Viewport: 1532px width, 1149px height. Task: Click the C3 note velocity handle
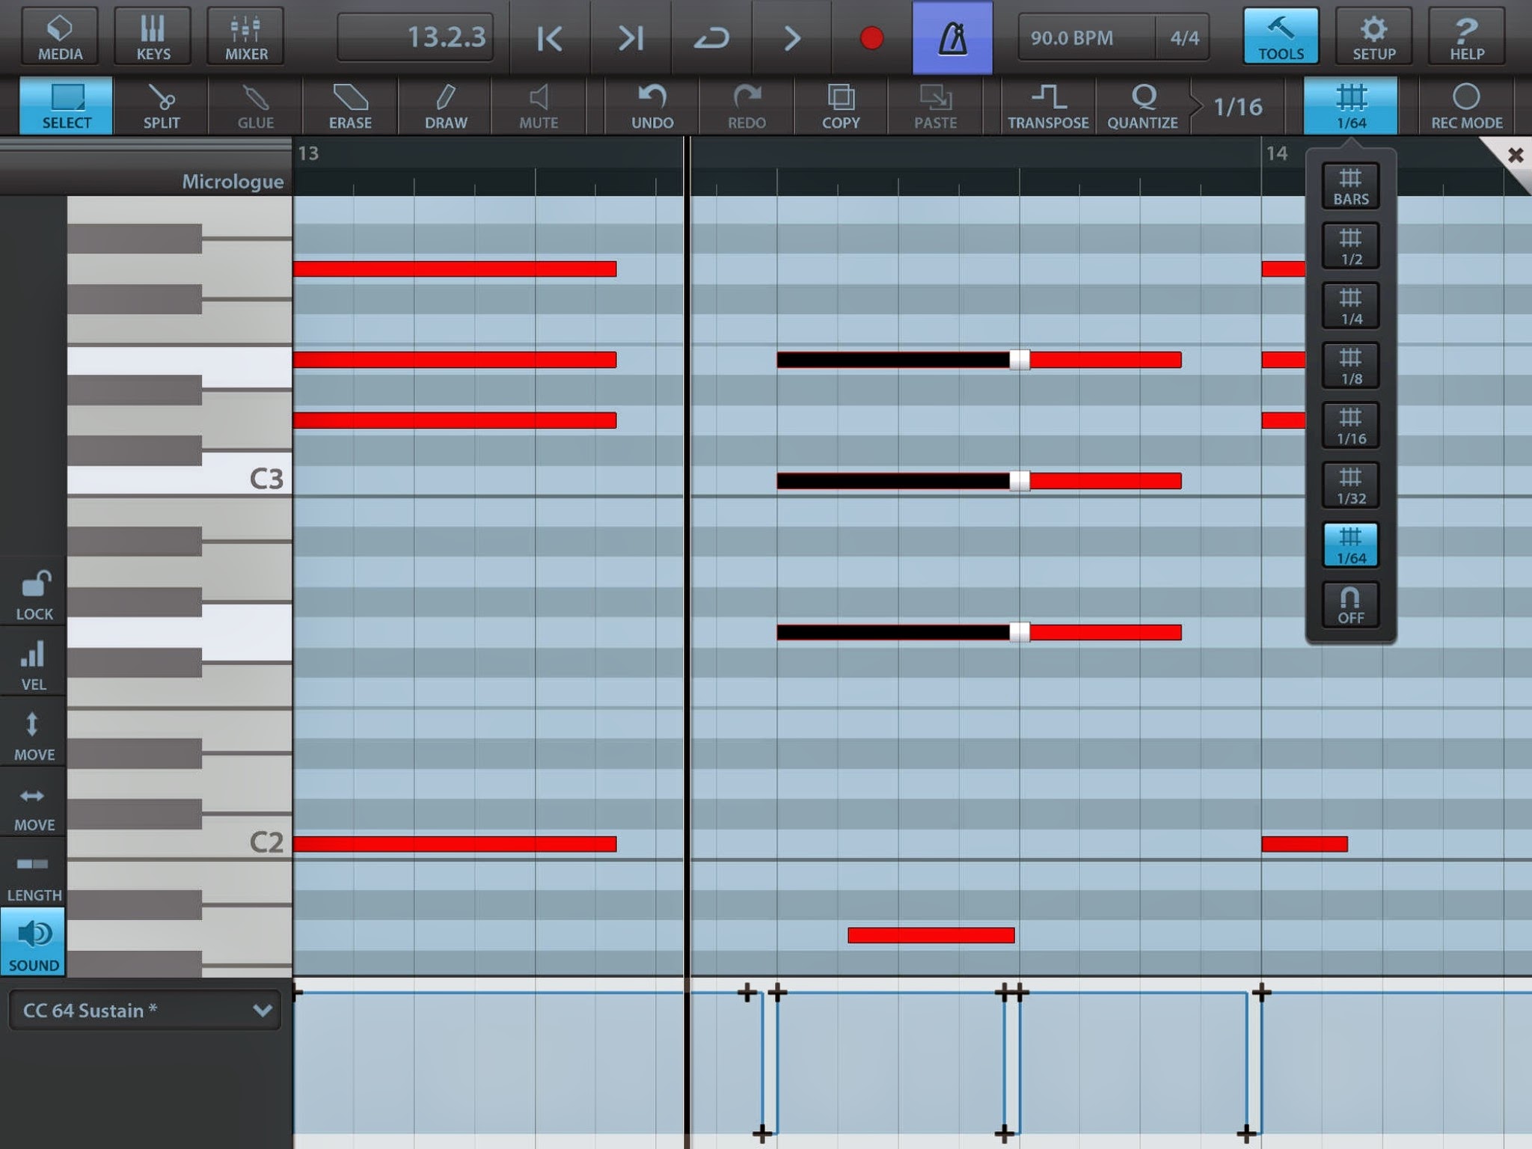point(1020,481)
